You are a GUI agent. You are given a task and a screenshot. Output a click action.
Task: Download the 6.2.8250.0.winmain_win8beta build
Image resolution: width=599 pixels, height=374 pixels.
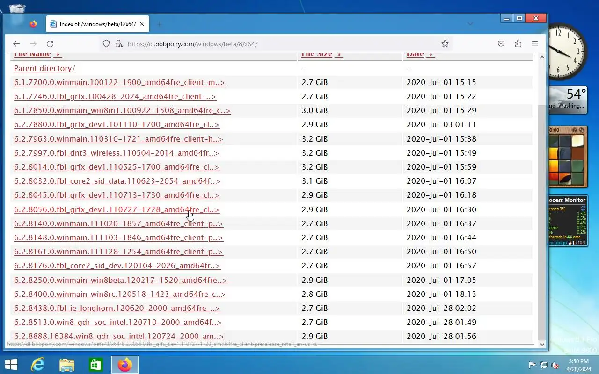point(121,280)
